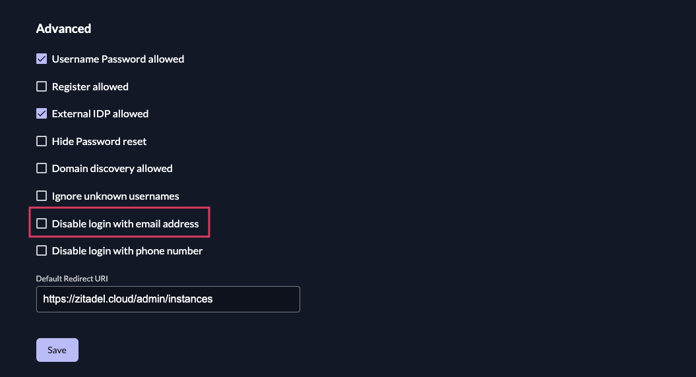Image resolution: width=696 pixels, height=377 pixels.
Task: Click the "Ignore unknown usernames" label text
Action: (x=115, y=196)
